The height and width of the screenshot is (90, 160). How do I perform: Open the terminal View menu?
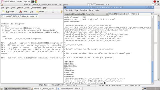(x=76, y=10)
